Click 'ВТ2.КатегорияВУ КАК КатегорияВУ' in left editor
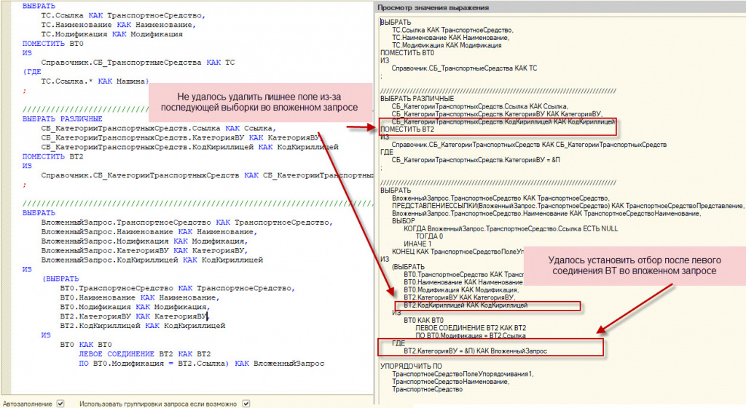746x408 pixels. [x=133, y=316]
